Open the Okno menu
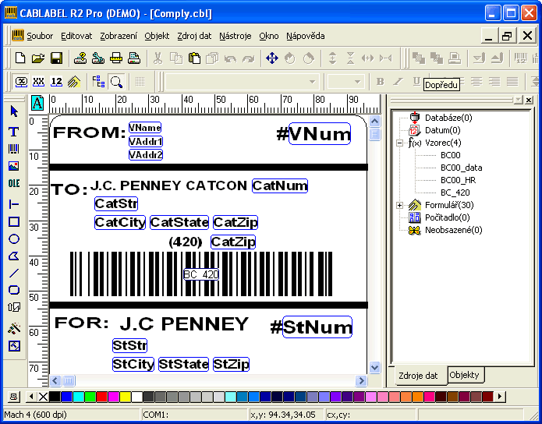The width and height of the screenshot is (542, 424). tap(268, 36)
